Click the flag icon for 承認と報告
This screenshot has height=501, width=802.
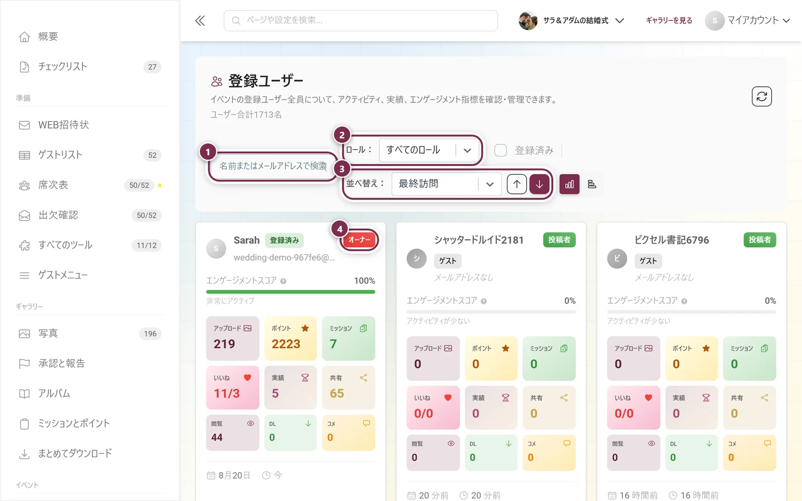(x=25, y=364)
